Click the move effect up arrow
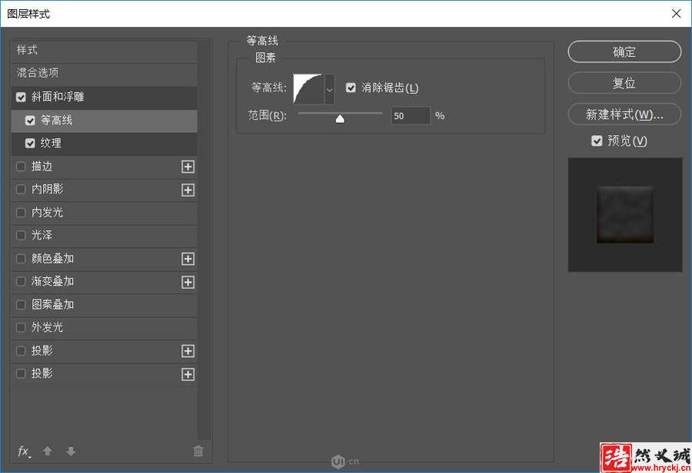 click(x=48, y=451)
